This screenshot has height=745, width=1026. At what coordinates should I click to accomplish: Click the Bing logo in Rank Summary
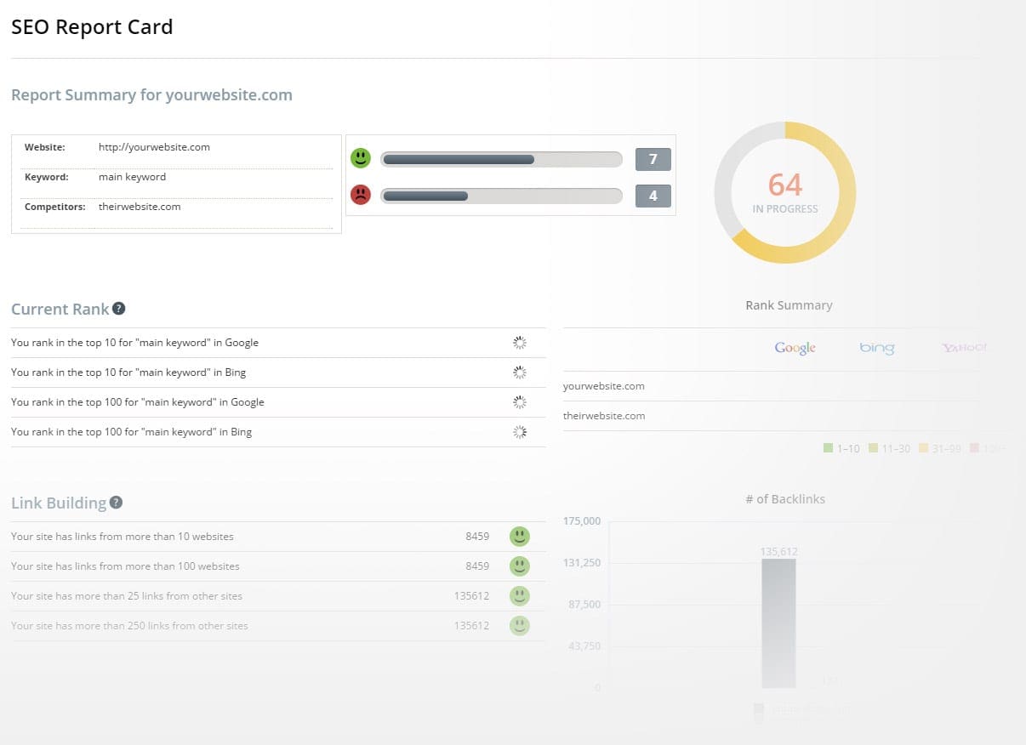pos(876,348)
